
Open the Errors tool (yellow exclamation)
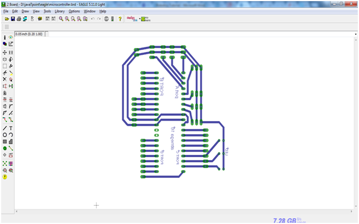tap(5, 177)
